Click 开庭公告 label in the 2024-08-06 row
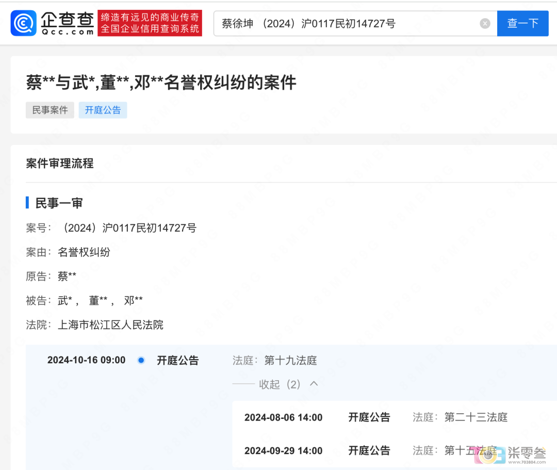Image resolution: width=557 pixels, height=470 pixels. (x=369, y=417)
